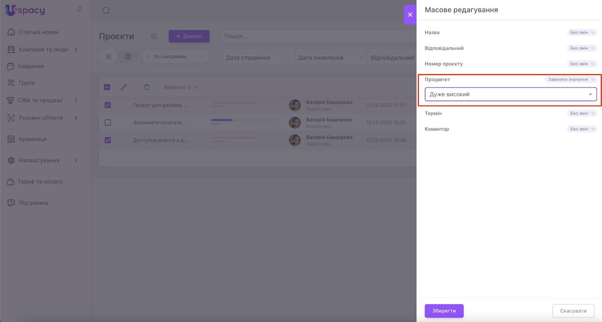
Task: Open the Назва 'Без змін' dropdown
Action: 582,32
